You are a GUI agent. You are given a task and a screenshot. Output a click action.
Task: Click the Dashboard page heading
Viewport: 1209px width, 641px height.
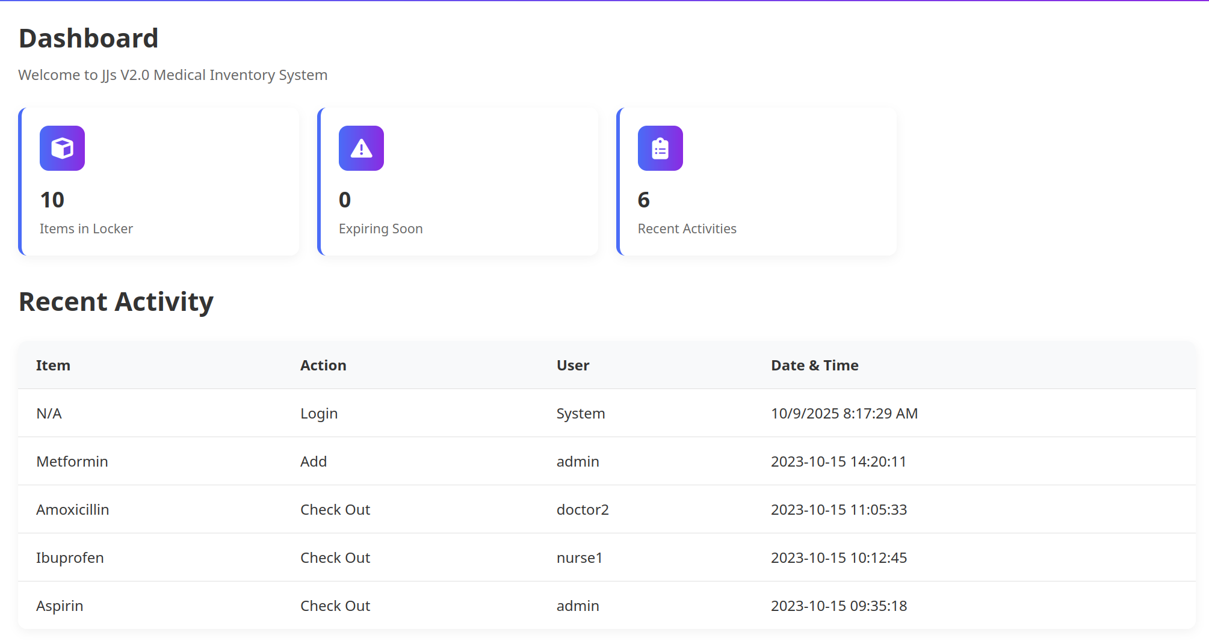(88, 38)
